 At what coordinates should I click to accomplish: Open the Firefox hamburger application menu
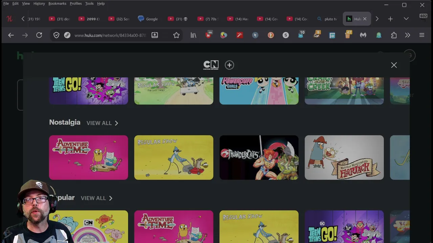[422, 35]
